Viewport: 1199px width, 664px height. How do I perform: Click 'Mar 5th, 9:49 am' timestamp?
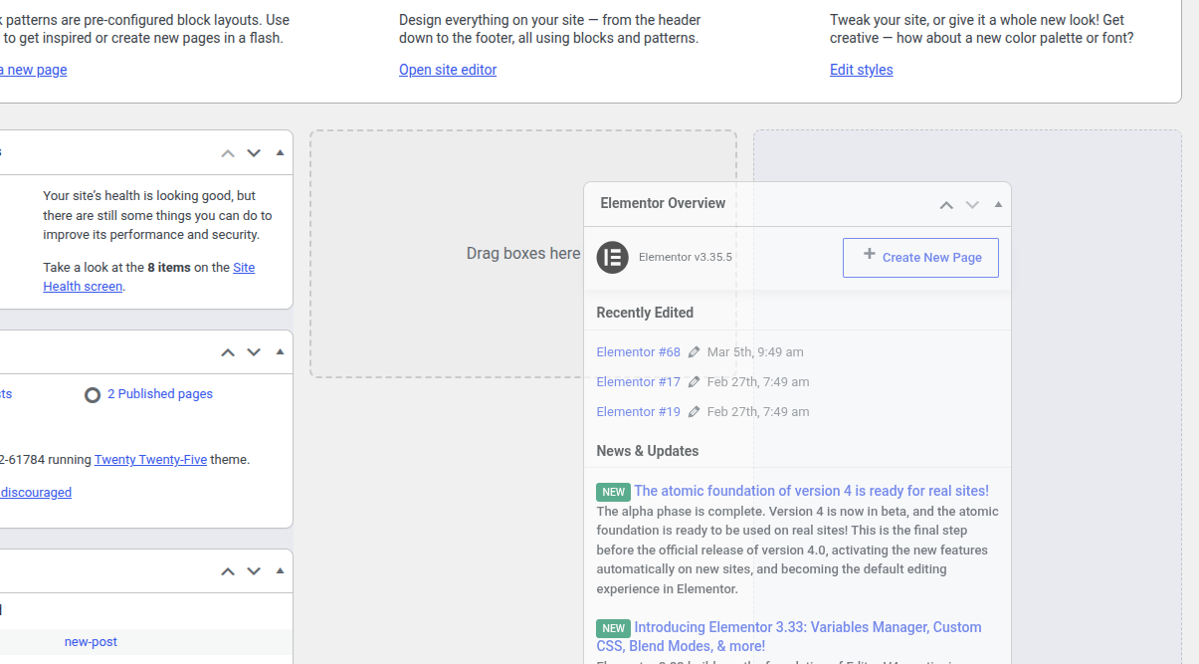755,352
